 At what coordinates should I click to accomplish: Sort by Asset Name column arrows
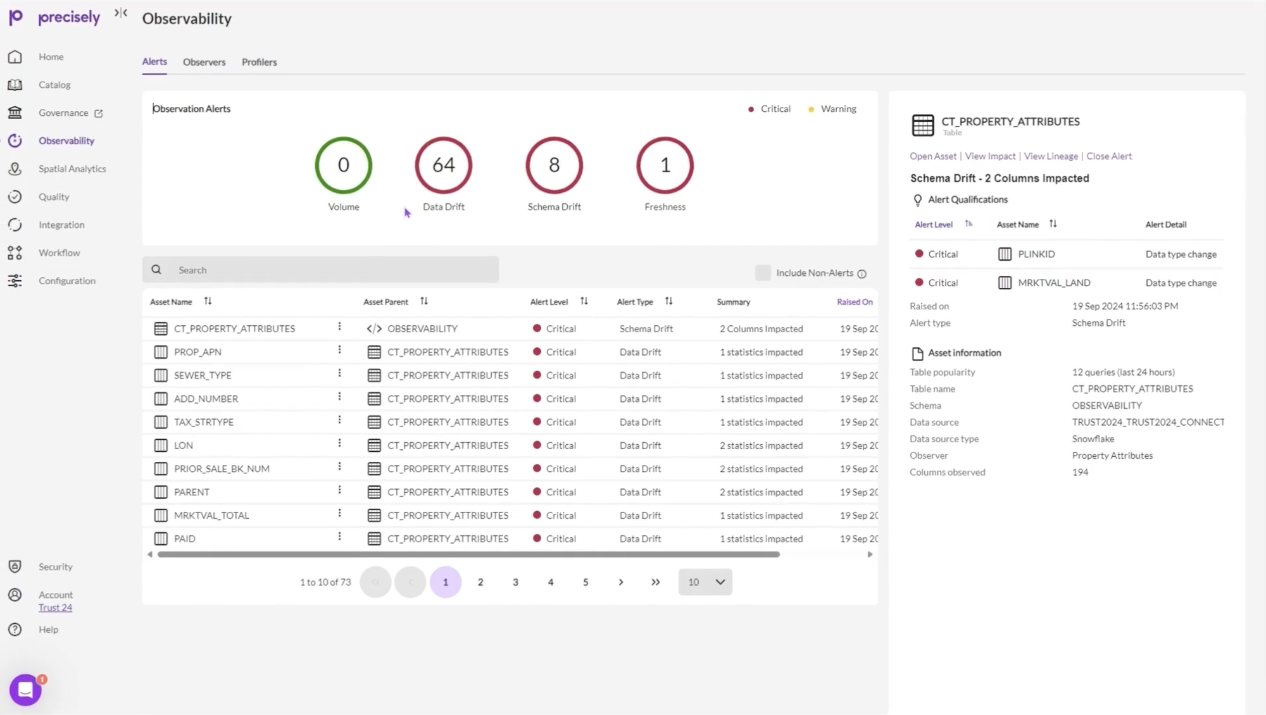click(x=208, y=301)
